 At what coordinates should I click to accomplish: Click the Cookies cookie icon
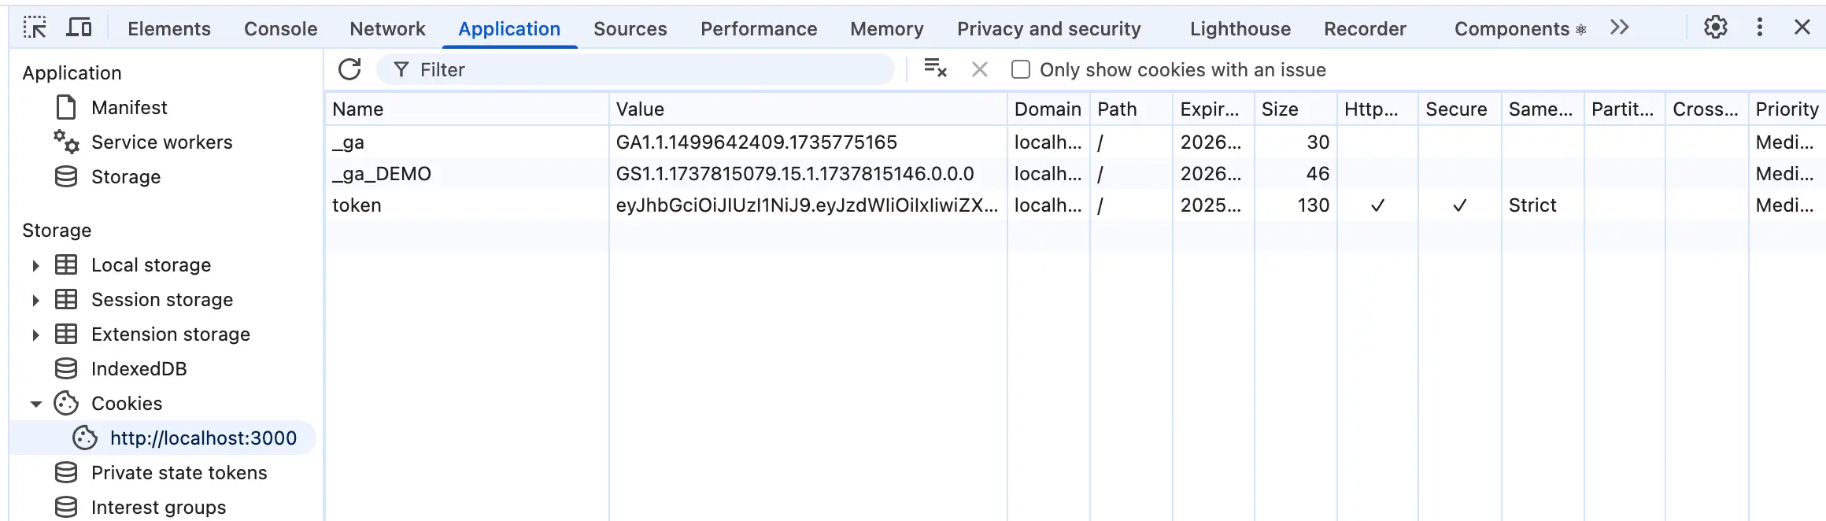tap(66, 403)
